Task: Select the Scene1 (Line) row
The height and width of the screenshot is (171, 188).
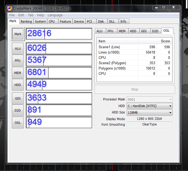Action: 134,47
